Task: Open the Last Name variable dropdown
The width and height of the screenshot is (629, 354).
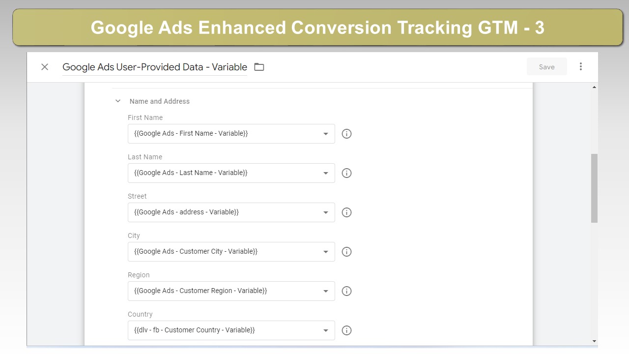Action: pos(231,173)
